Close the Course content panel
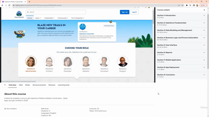Screen dimensions: 209x117 click(x=204, y=10)
